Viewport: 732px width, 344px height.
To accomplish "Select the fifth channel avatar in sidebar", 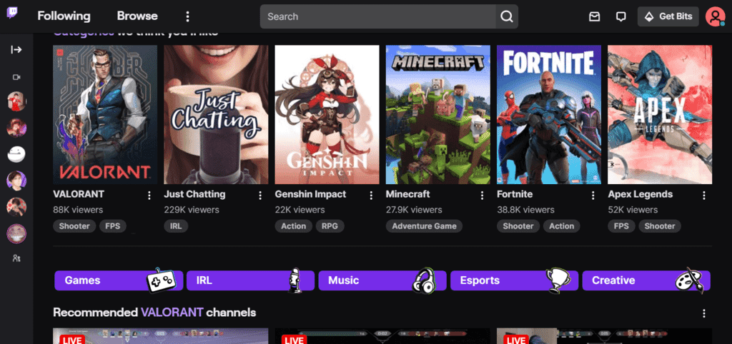I will [x=16, y=207].
